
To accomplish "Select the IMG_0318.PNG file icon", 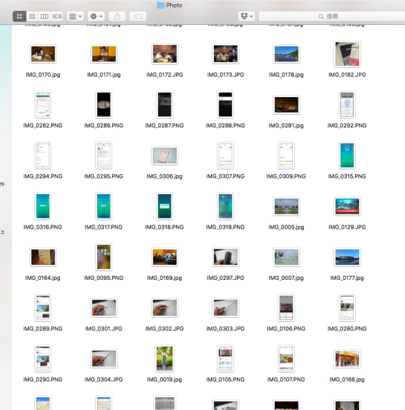I will tap(165, 206).
